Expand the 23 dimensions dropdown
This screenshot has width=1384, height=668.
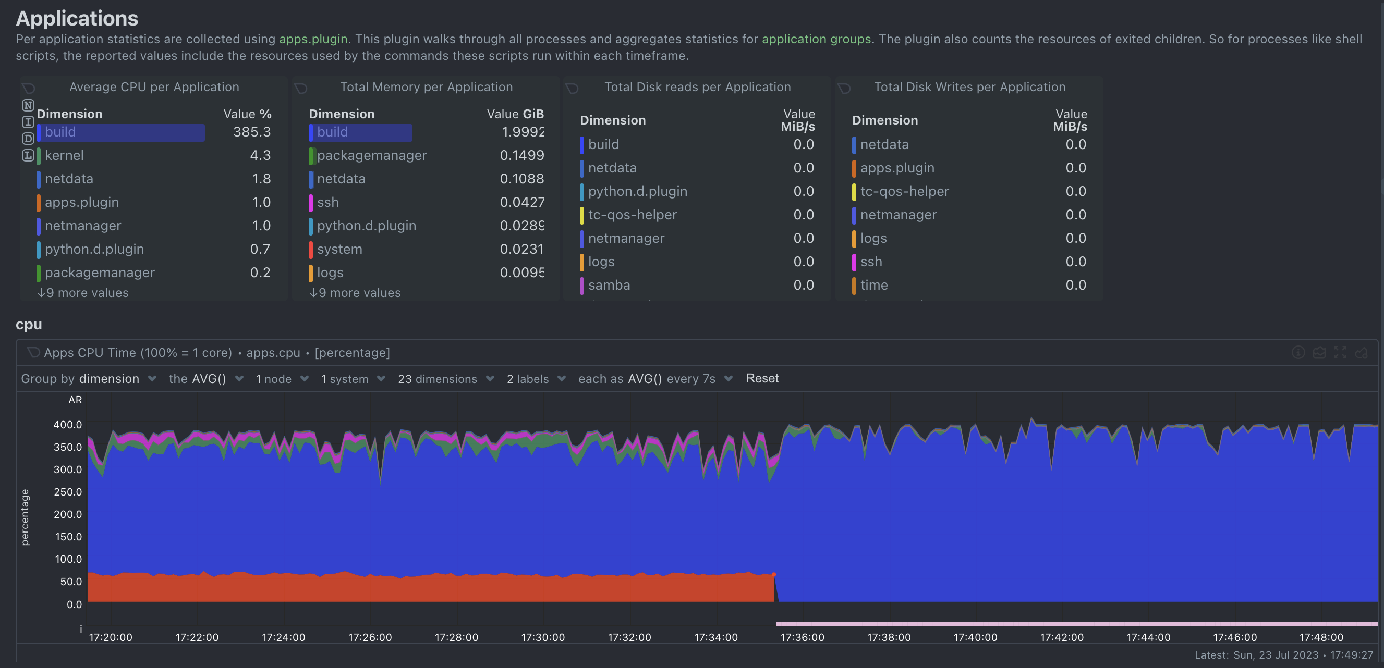coord(445,379)
